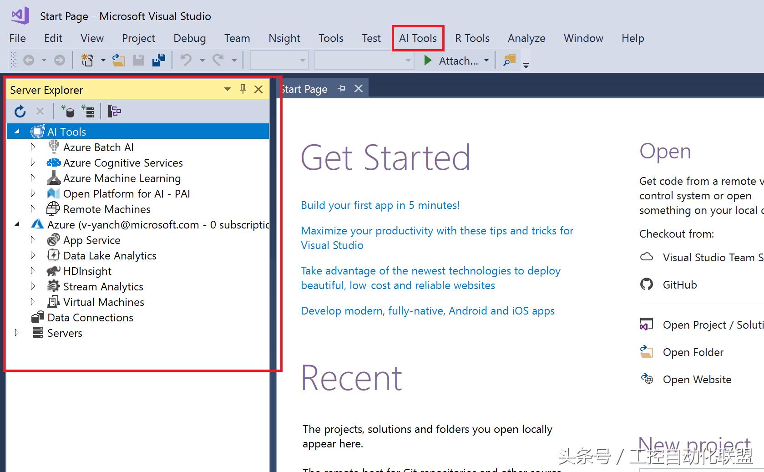Screen dimensions: 764x472
Task: Click the GitHub octocat icon
Action: point(647,284)
